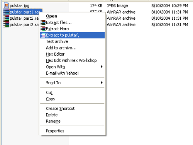Select the pulstar.jpg file name
193x145 pixels.
pyautogui.click(x=20, y=6)
